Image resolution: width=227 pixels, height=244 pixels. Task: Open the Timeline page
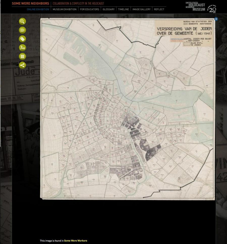[123, 9]
